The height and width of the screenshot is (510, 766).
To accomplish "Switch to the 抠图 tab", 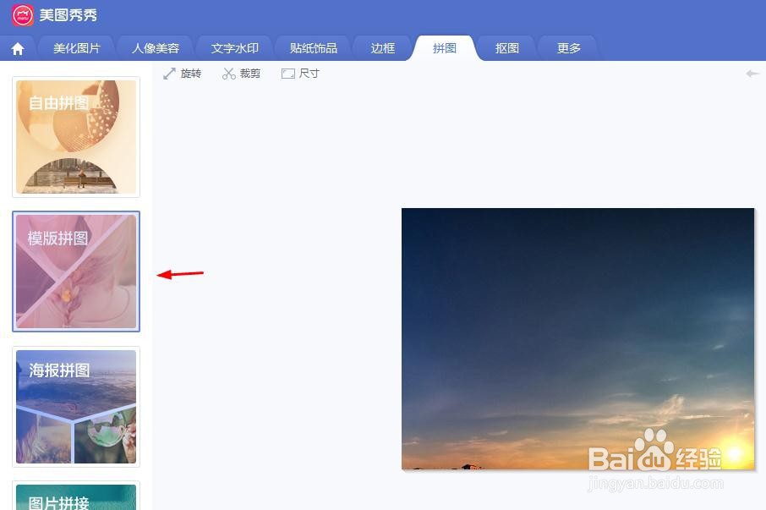I will [x=507, y=48].
